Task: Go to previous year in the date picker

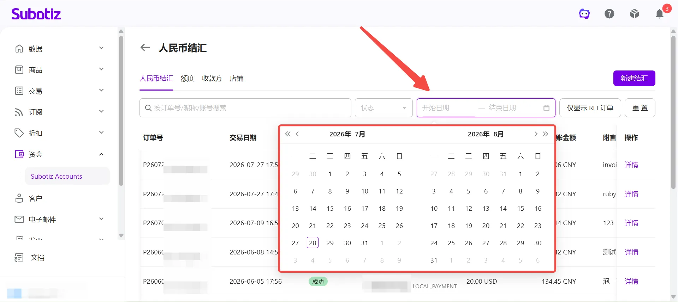Action: coord(288,134)
